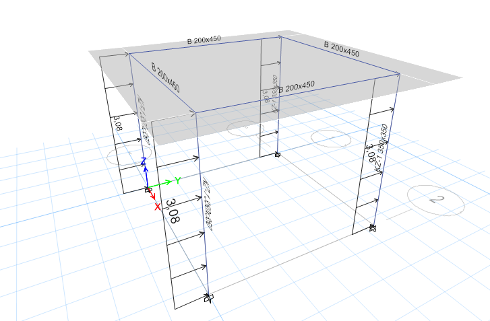Click the 3,08 value beside dark KZ-1 350x350 label
This screenshot has width=490, height=321.
tap(371, 153)
